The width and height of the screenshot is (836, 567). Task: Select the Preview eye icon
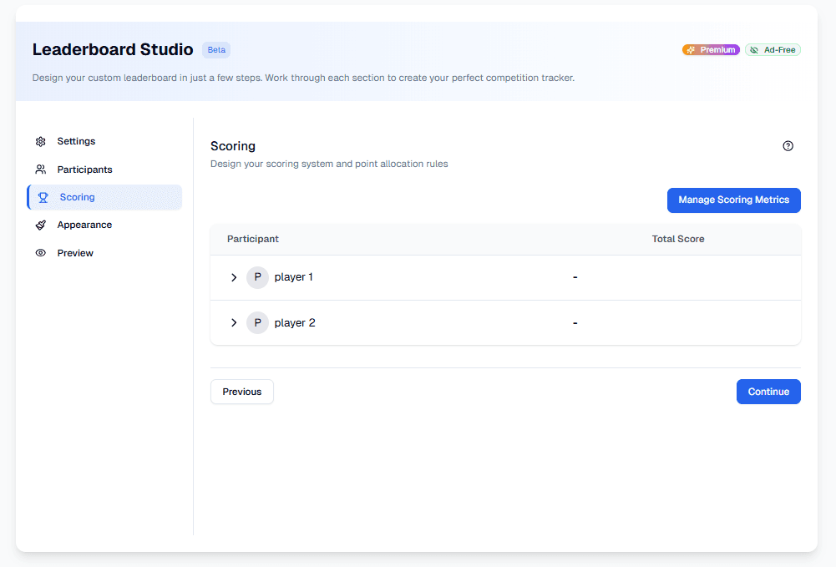pyautogui.click(x=40, y=252)
